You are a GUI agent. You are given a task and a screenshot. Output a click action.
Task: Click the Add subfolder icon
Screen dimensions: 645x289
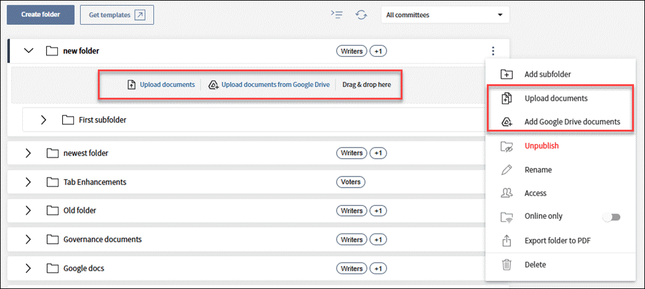coord(507,74)
